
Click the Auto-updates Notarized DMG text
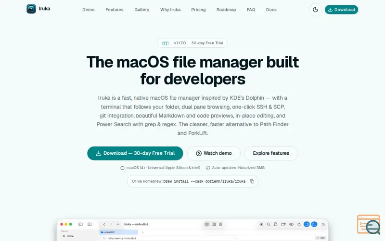tap(235, 168)
